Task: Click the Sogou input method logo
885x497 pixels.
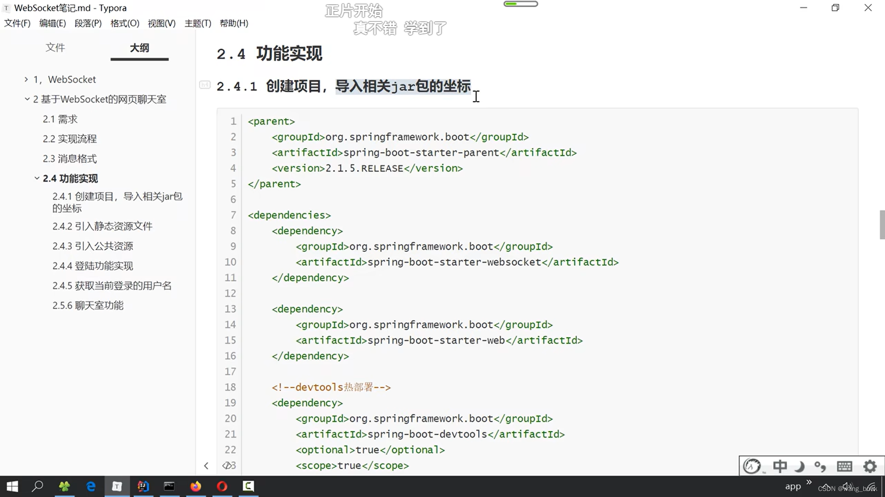Action: (751, 466)
